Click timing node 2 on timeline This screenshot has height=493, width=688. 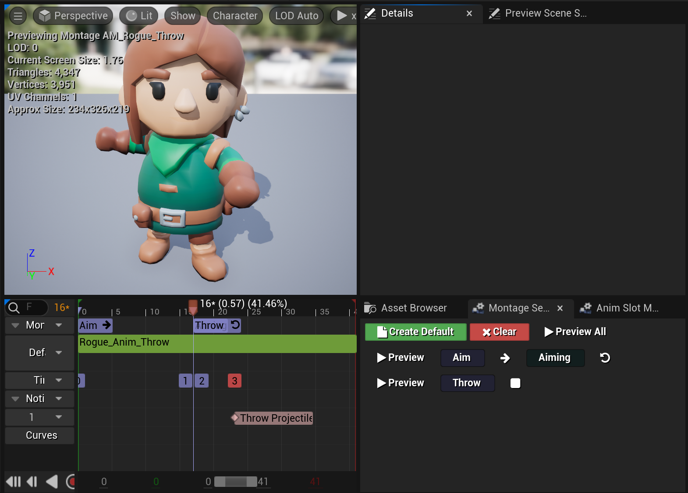(x=202, y=381)
